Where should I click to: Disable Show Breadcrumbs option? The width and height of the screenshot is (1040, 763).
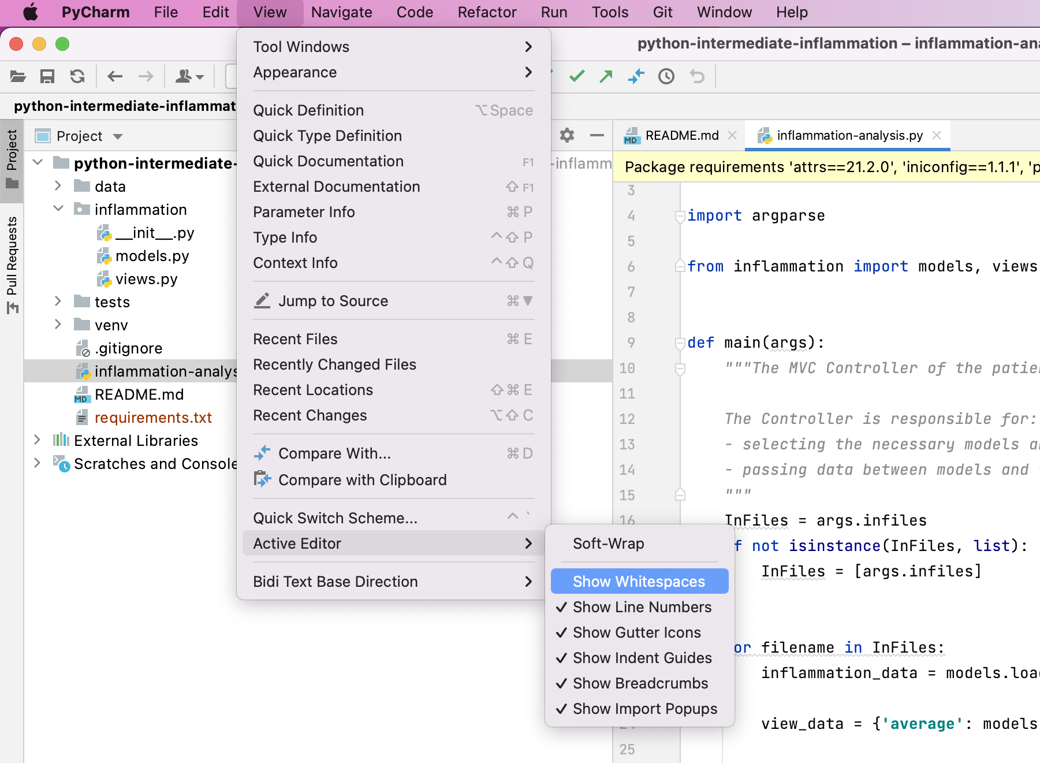640,683
